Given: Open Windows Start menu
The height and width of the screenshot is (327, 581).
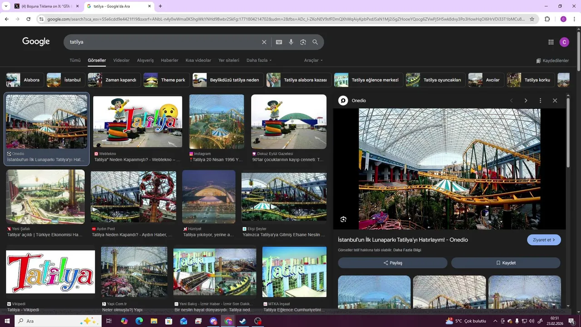Looking at the screenshot, I should coord(7,321).
